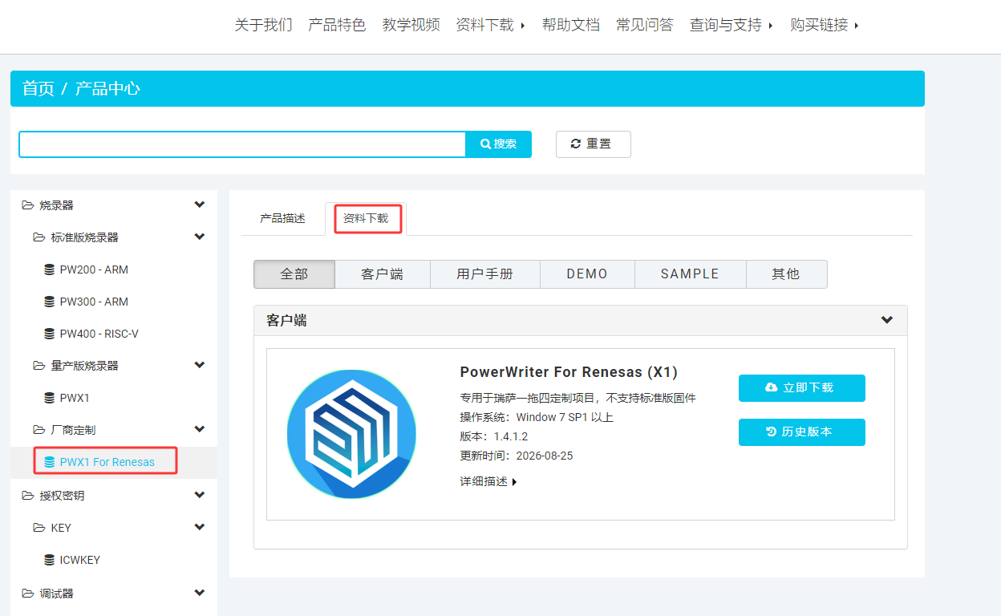Expand the 购买链接 dropdown menu

tap(825, 25)
